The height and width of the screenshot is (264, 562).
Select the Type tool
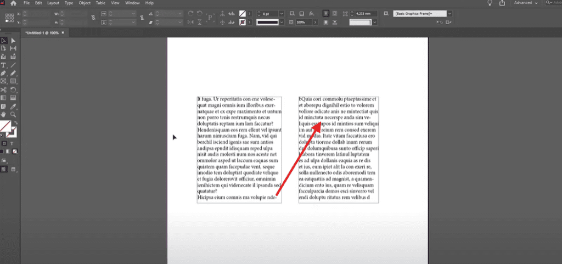(4, 65)
